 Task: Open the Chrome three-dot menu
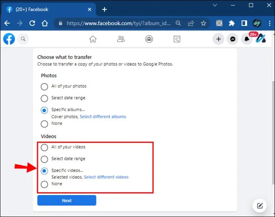tap(269, 23)
